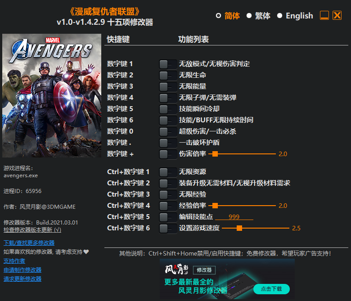This screenshot has width=351, height=301.
Task: Enable 编辑技能点 toggle
Action: pos(168,217)
